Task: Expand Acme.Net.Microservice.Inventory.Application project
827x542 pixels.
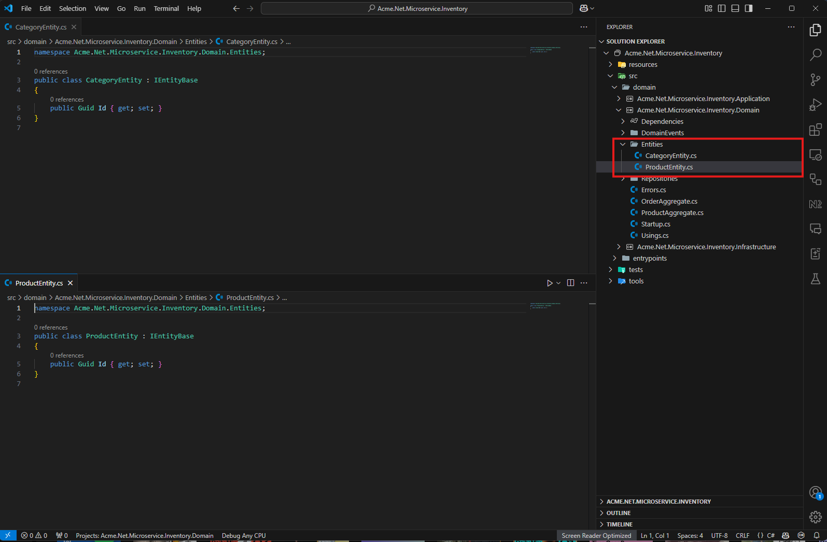Action: coord(619,99)
